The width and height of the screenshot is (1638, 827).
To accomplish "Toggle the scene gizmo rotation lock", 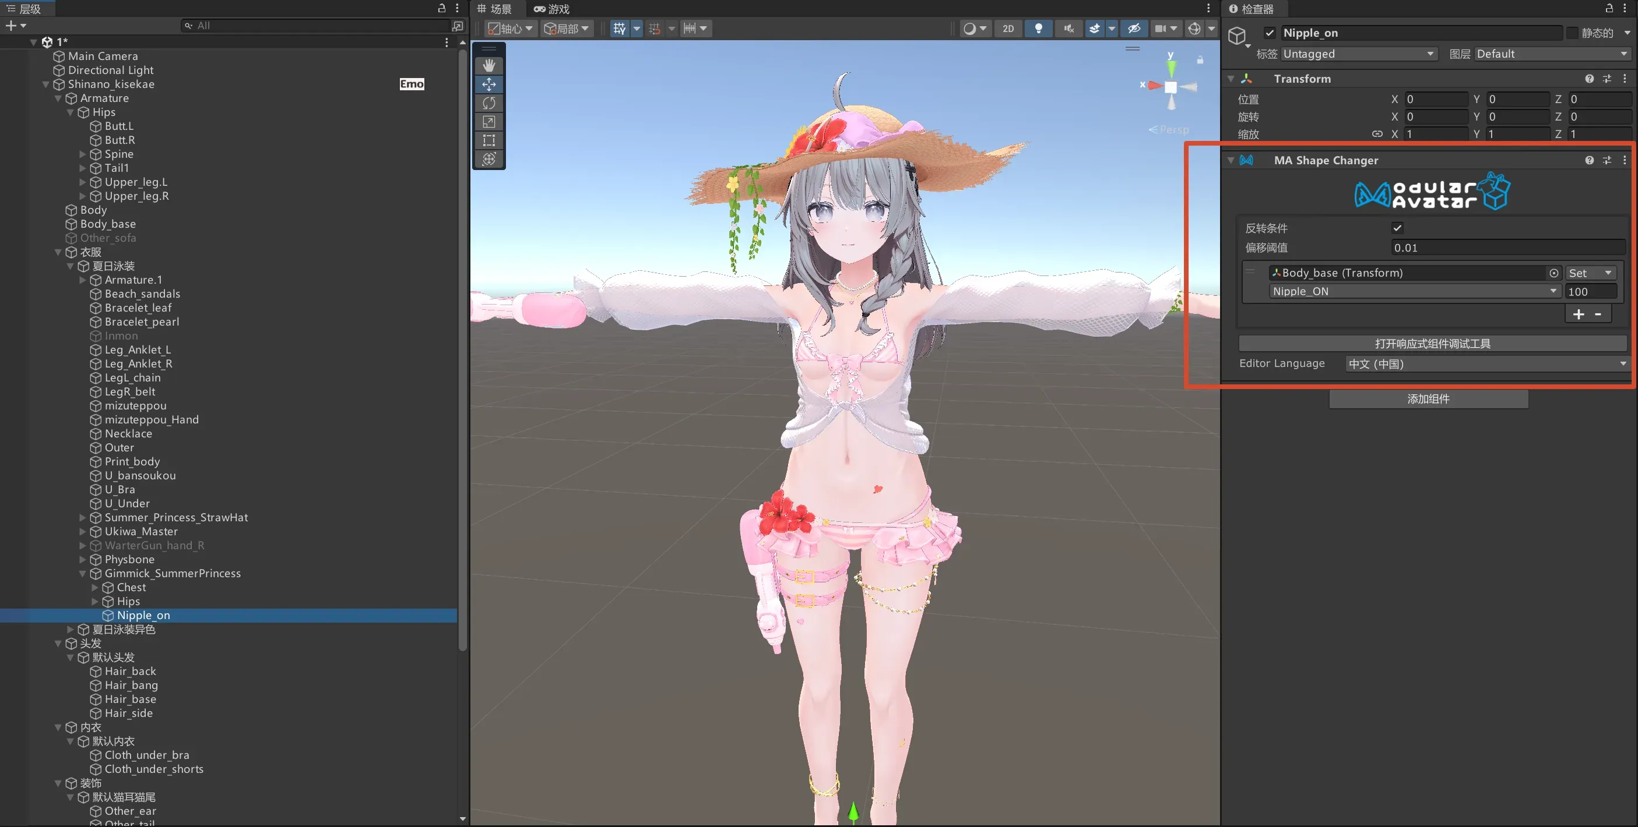I will point(1200,60).
